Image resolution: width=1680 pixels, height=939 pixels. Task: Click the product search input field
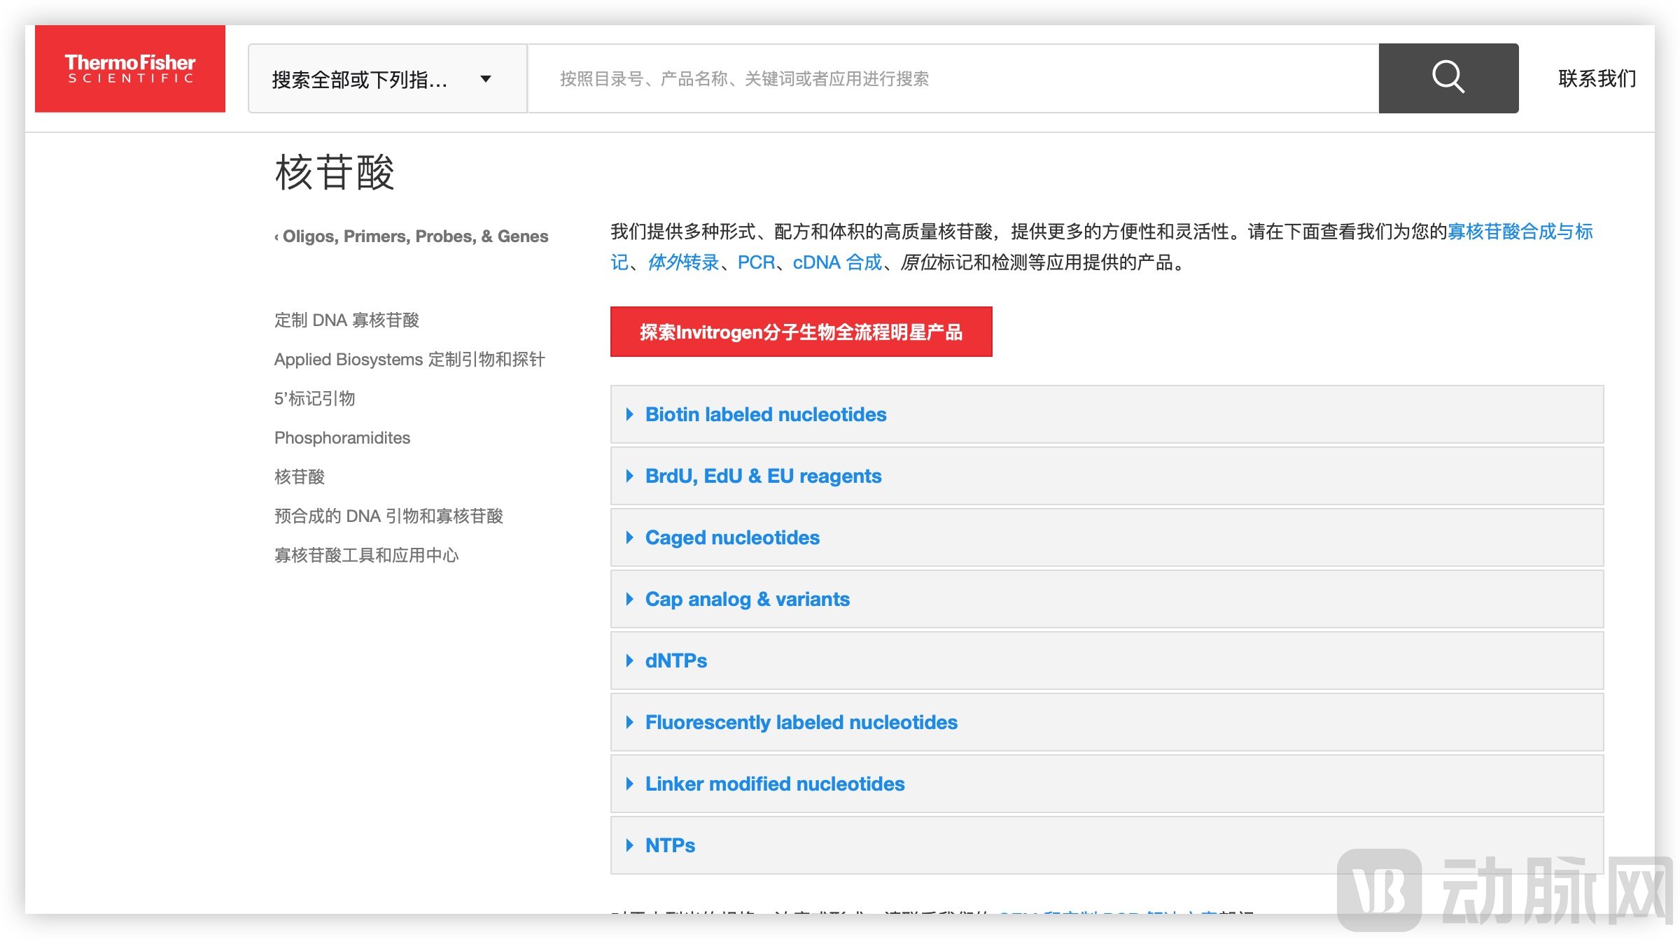point(952,79)
